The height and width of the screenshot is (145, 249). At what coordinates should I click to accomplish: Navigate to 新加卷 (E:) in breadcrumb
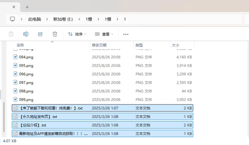click(63, 19)
